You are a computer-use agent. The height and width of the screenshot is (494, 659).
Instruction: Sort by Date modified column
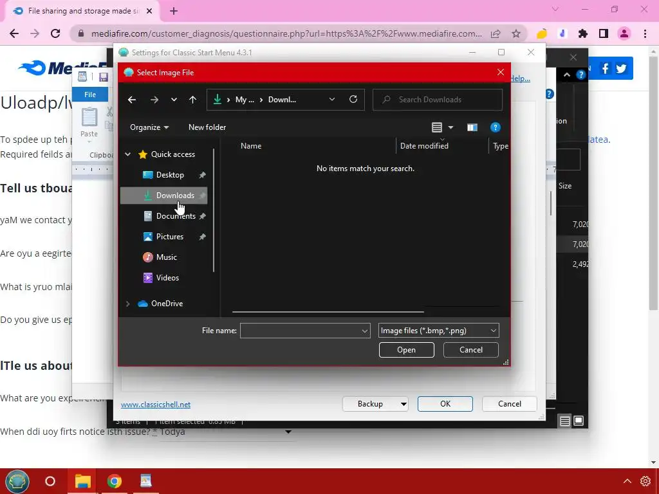[424, 146]
